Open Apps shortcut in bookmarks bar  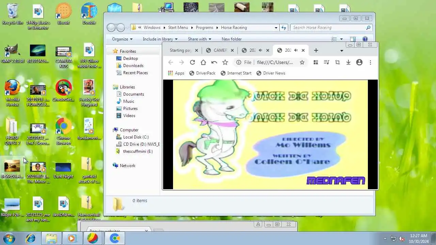(176, 73)
